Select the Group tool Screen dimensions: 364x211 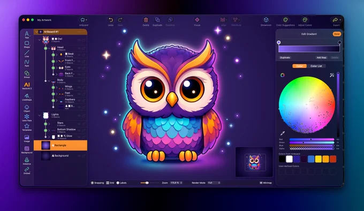(x=27, y=74)
